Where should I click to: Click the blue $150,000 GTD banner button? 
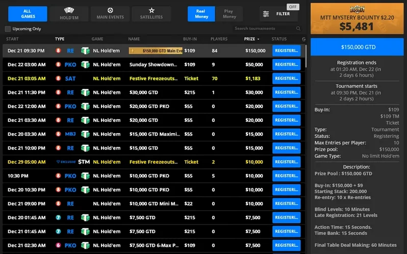(x=357, y=46)
